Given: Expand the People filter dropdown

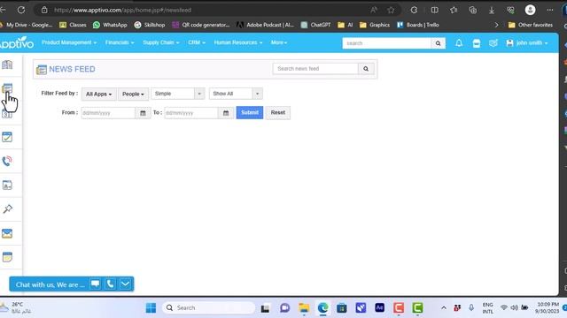Looking at the screenshot, I should click(133, 95).
